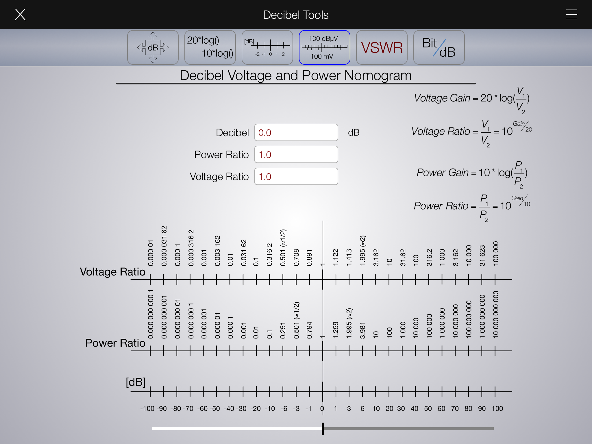This screenshot has height=444, width=592.
Task: Select the 20*log() 10*log() calculator
Action: click(x=210, y=47)
